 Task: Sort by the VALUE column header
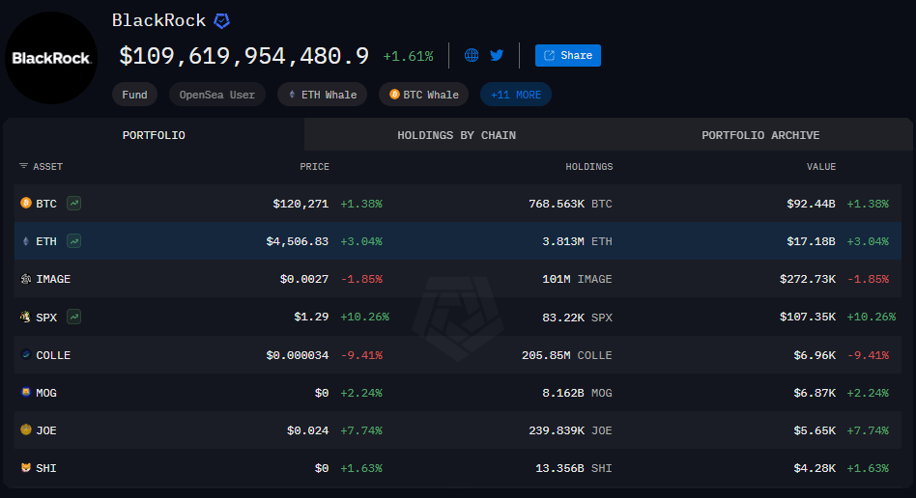(820, 166)
